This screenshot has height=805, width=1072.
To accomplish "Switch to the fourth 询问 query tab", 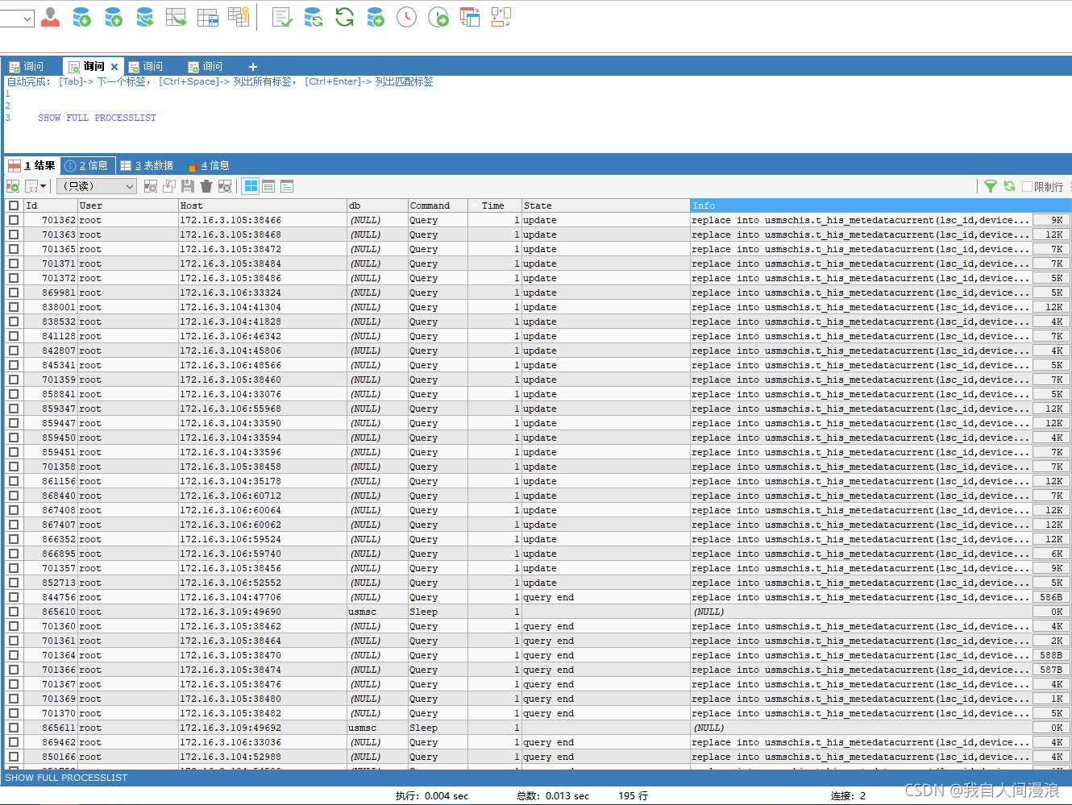I will (206, 66).
